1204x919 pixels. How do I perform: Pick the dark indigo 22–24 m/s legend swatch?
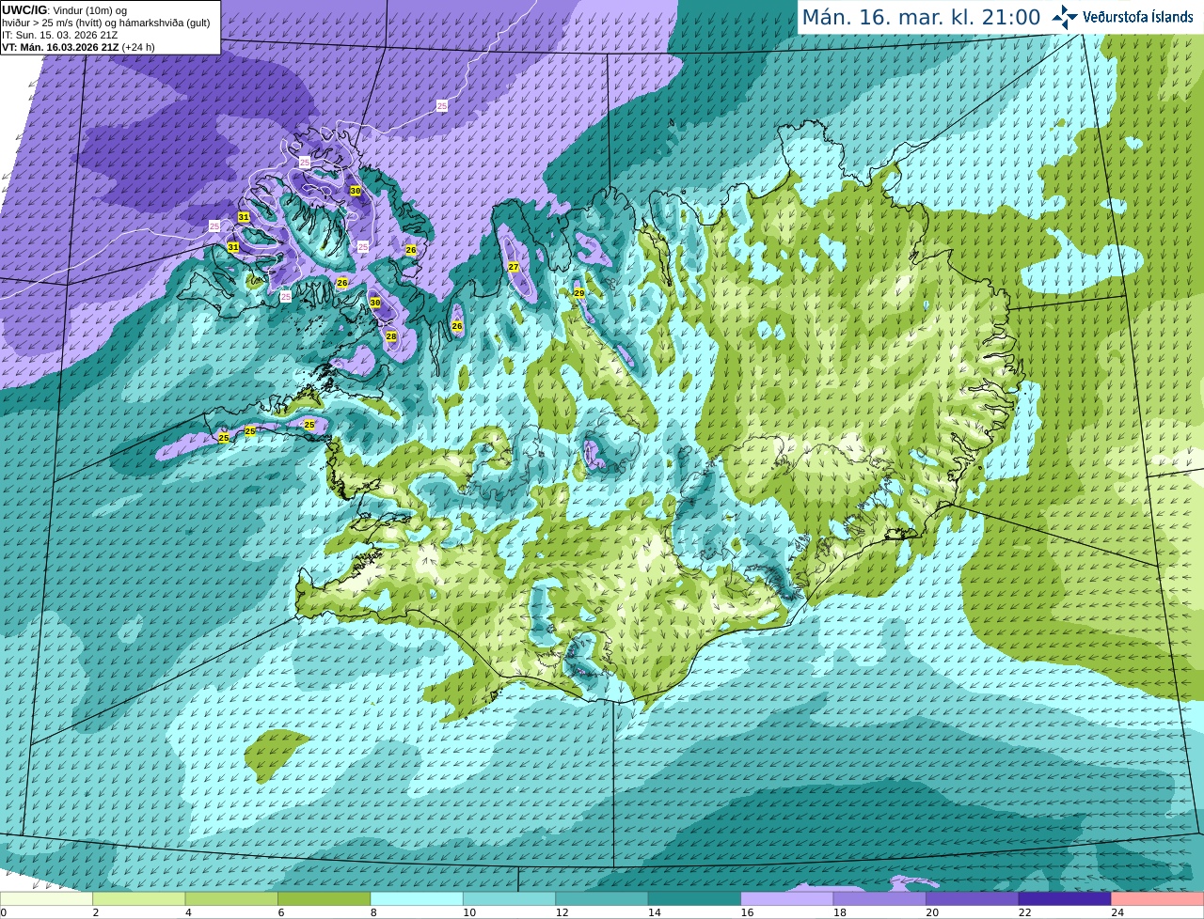click(x=1065, y=898)
